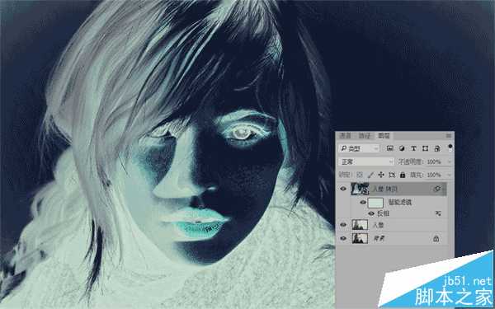Viewport: 495px width, 309px height.
Task: Filter layers by text type icon
Action: tap(413, 148)
